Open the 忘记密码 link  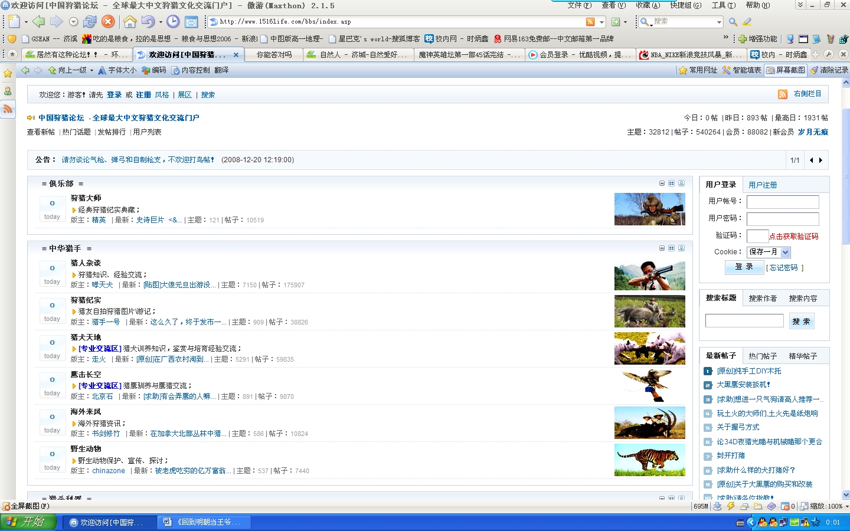(783, 268)
